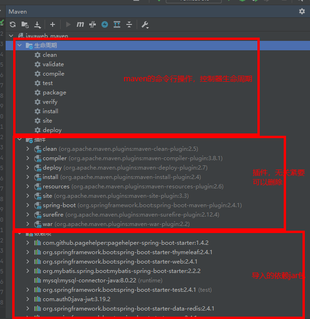This screenshot has height=319, width=310.
Task: Generate sources and update folders icon
Action: (x=25, y=24)
